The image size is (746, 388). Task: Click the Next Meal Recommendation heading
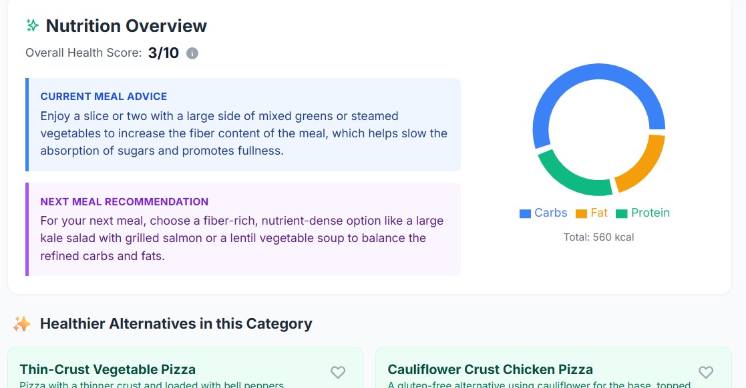(x=124, y=202)
